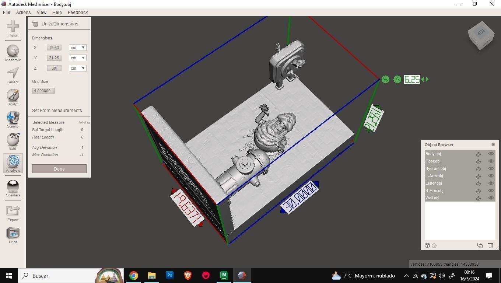501x283 pixels.
Task: Open the Z dimension units dropdown
Action: [x=78, y=68]
